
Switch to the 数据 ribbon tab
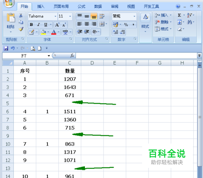tap(98, 6)
